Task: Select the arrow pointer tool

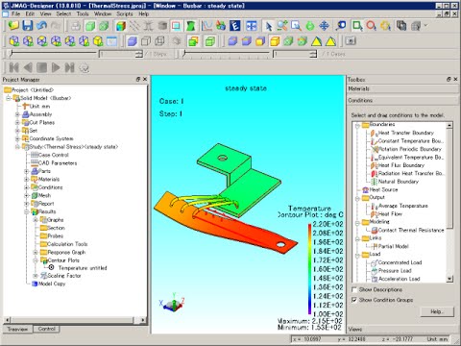Action: (x=269, y=26)
